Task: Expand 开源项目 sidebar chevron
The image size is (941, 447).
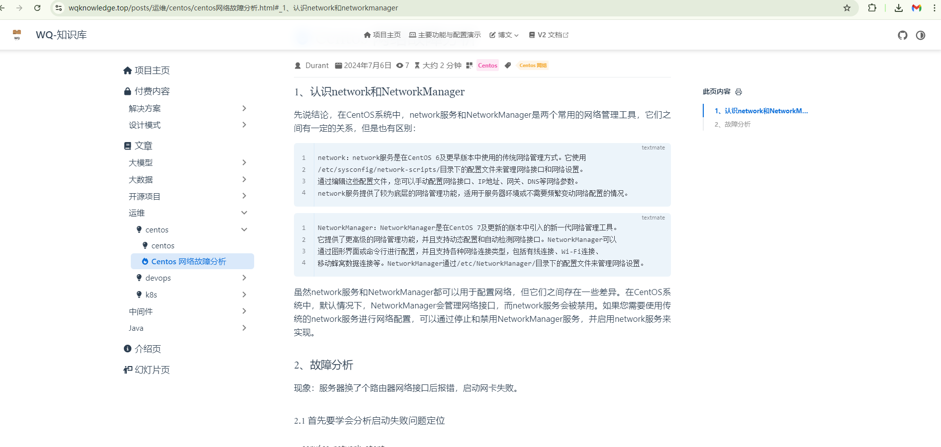Action: pyautogui.click(x=244, y=196)
